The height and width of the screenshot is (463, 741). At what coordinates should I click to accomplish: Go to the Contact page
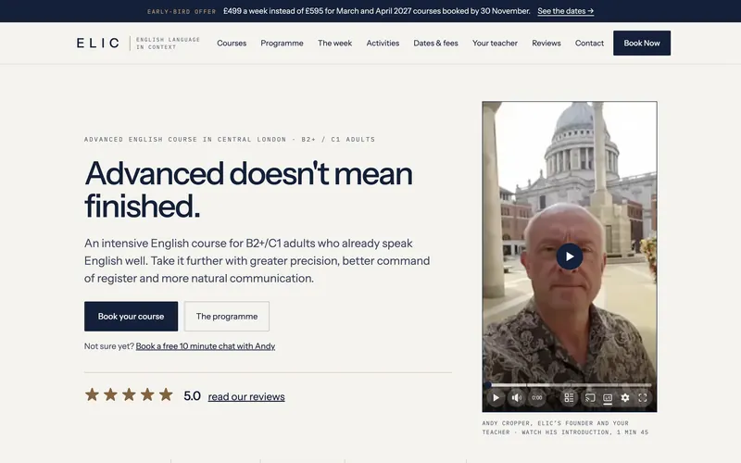(x=589, y=43)
